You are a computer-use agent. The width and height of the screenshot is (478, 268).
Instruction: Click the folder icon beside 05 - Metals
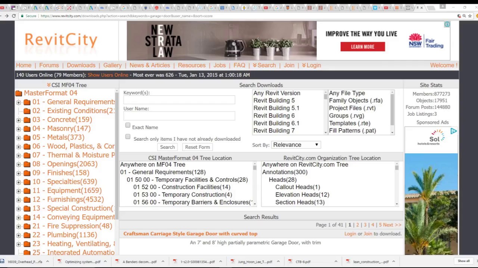pyautogui.click(x=27, y=138)
